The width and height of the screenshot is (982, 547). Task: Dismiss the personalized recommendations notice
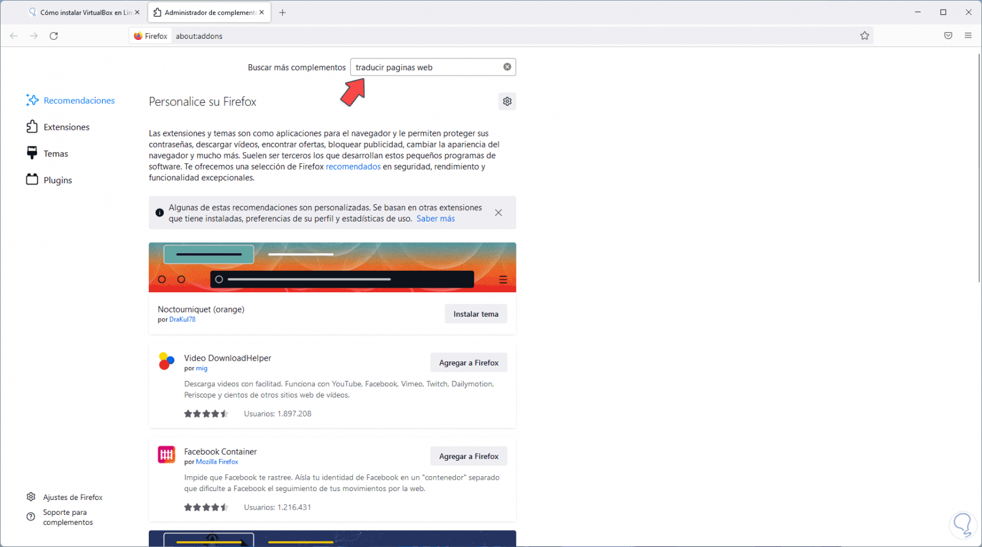[499, 212]
